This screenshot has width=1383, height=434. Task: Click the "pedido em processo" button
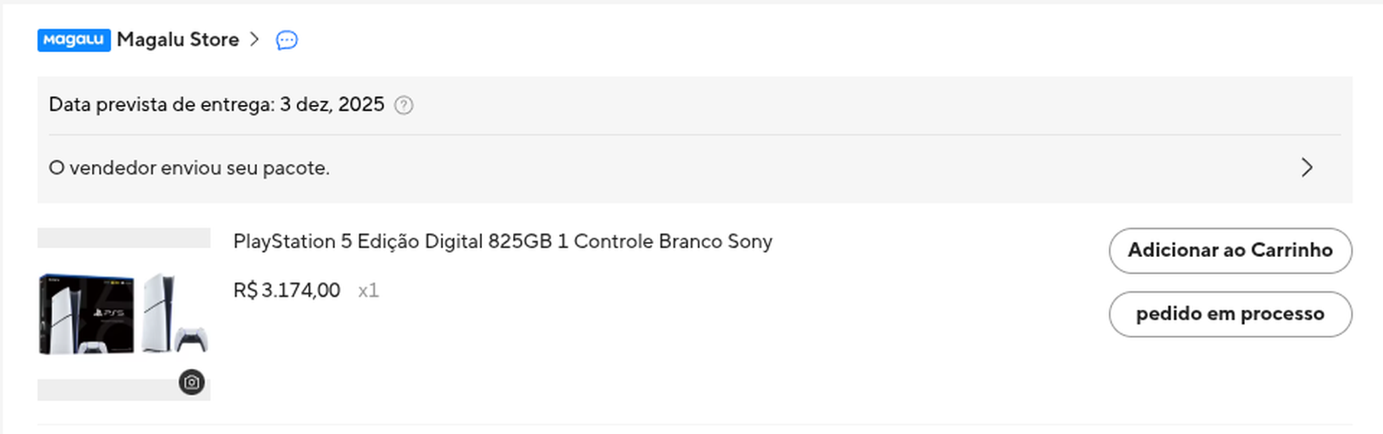point(1229,313)
